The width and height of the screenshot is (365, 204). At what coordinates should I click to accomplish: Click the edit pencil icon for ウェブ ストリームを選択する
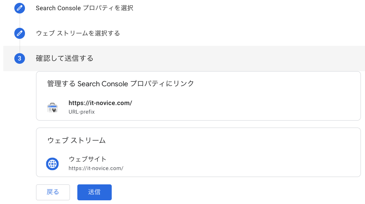[x=20, y=33]
